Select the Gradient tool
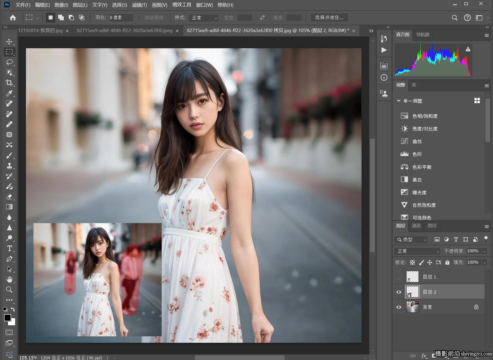This screenshot has width=493, height=360. pos(9,207)
